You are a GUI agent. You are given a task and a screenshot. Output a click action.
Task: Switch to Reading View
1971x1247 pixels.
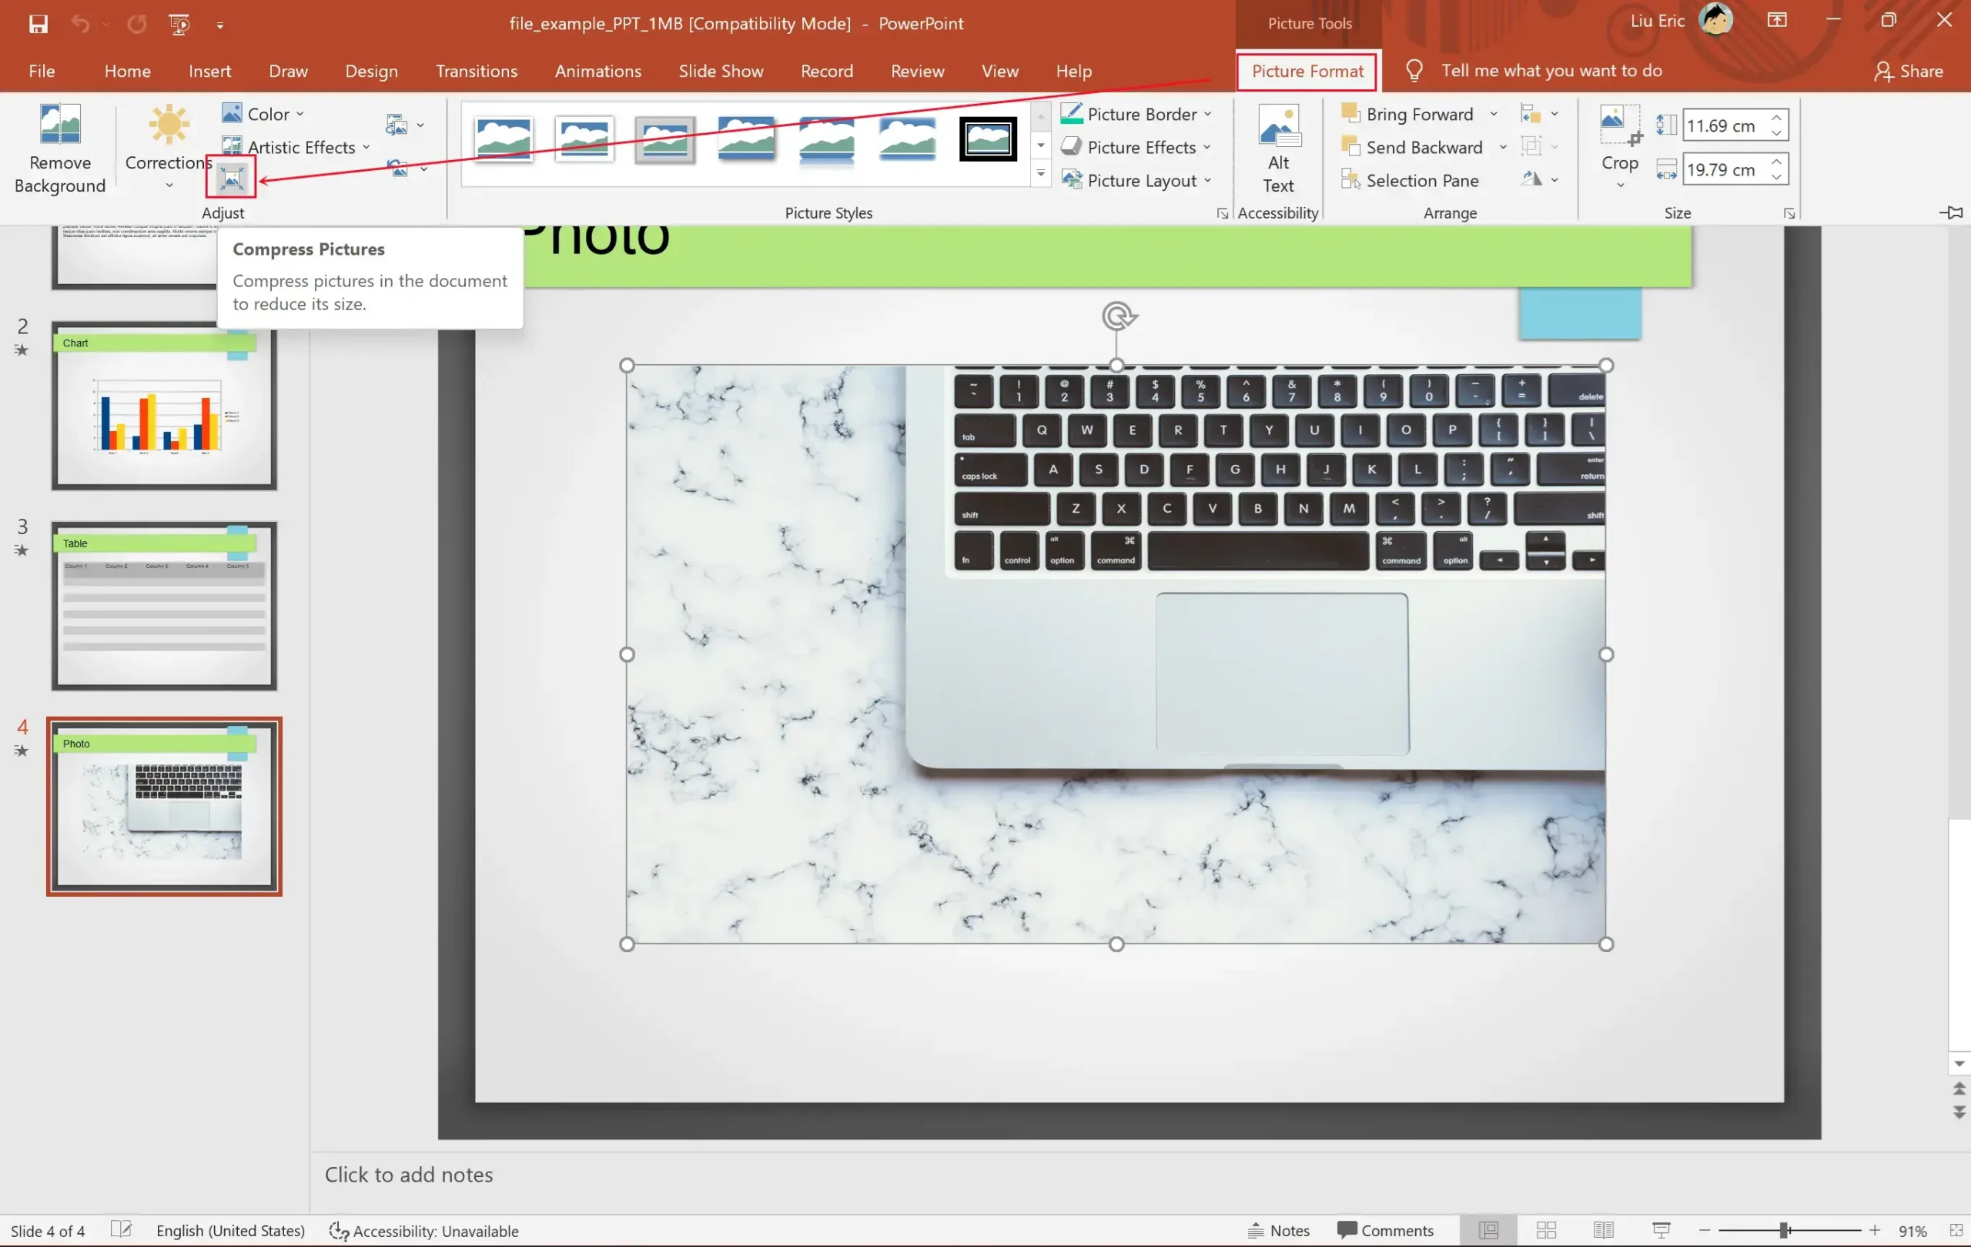(1604, 1230)
